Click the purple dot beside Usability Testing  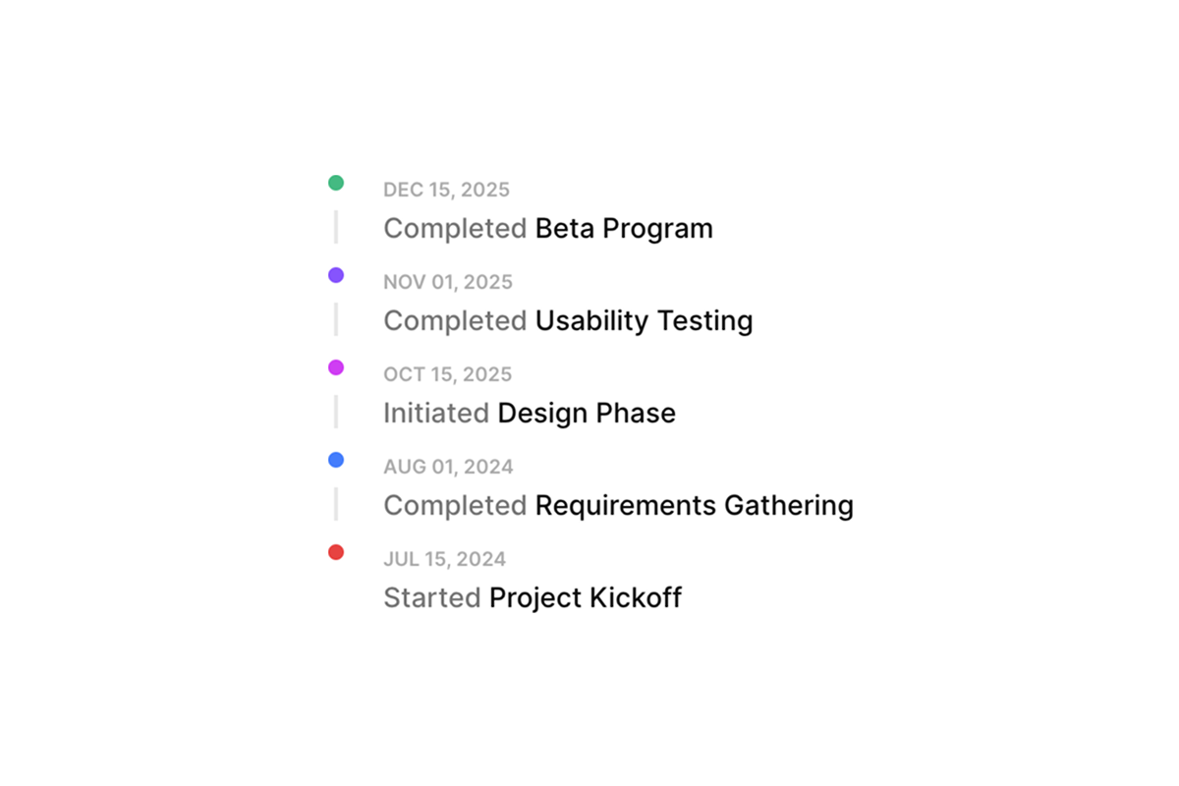336,275
